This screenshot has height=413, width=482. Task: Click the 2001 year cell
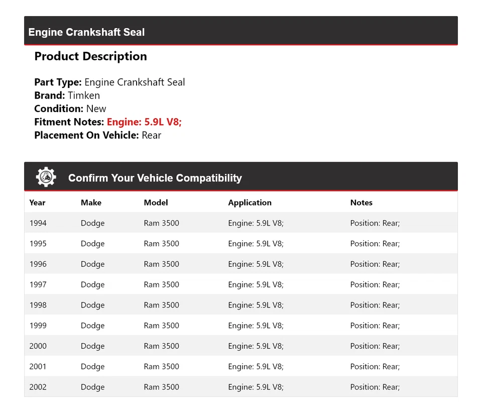tap(38, 367)
